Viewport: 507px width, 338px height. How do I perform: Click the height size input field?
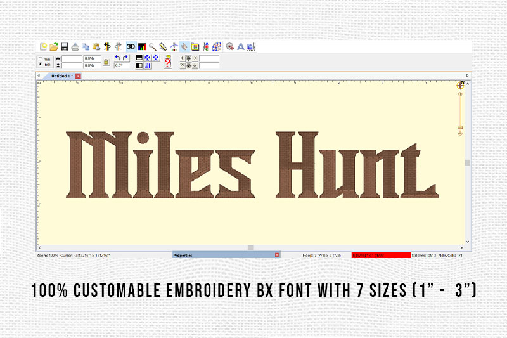point(72,66)
